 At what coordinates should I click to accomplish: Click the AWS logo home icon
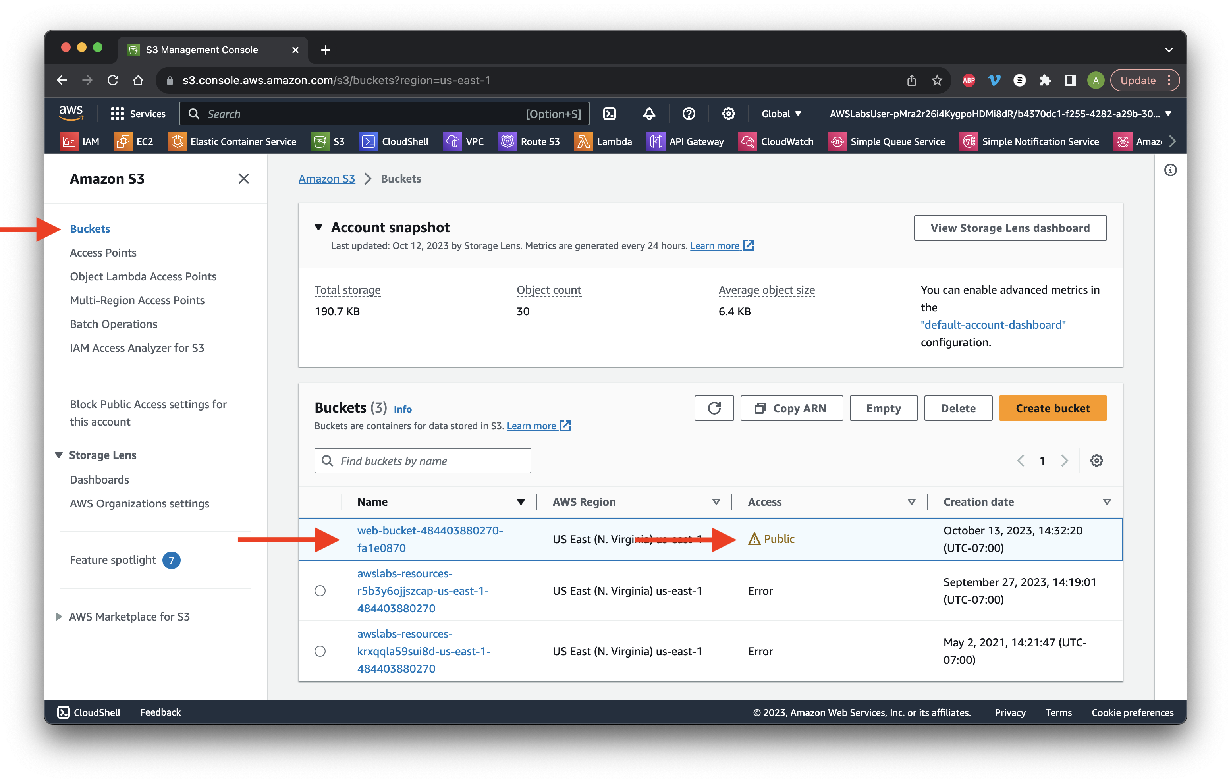tap(71, 113)
